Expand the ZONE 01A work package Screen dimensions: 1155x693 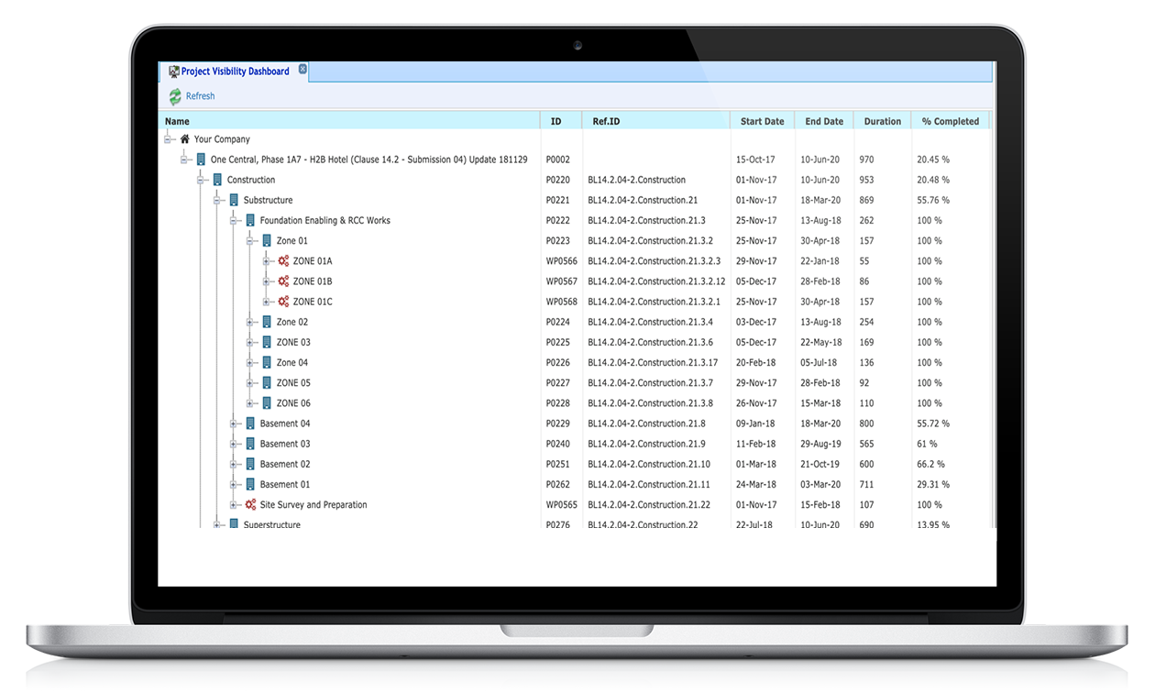pos(267,261)
